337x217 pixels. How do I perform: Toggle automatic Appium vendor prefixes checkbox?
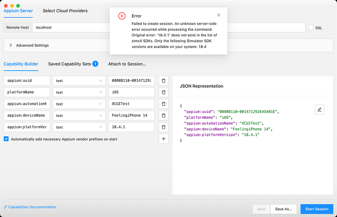[6, 139]
